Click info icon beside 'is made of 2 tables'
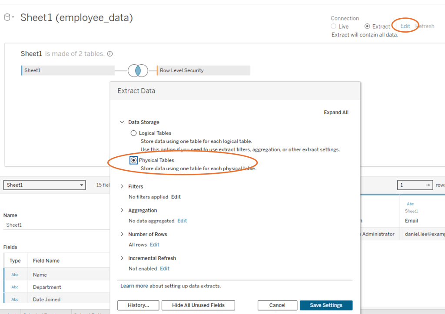This screenshot has width=445, height=314. pyautogui.click(x=110, y=53)
